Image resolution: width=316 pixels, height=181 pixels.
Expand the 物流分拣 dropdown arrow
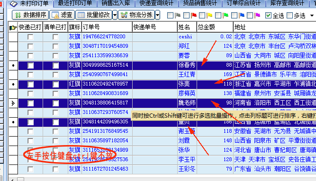point(158,15)
